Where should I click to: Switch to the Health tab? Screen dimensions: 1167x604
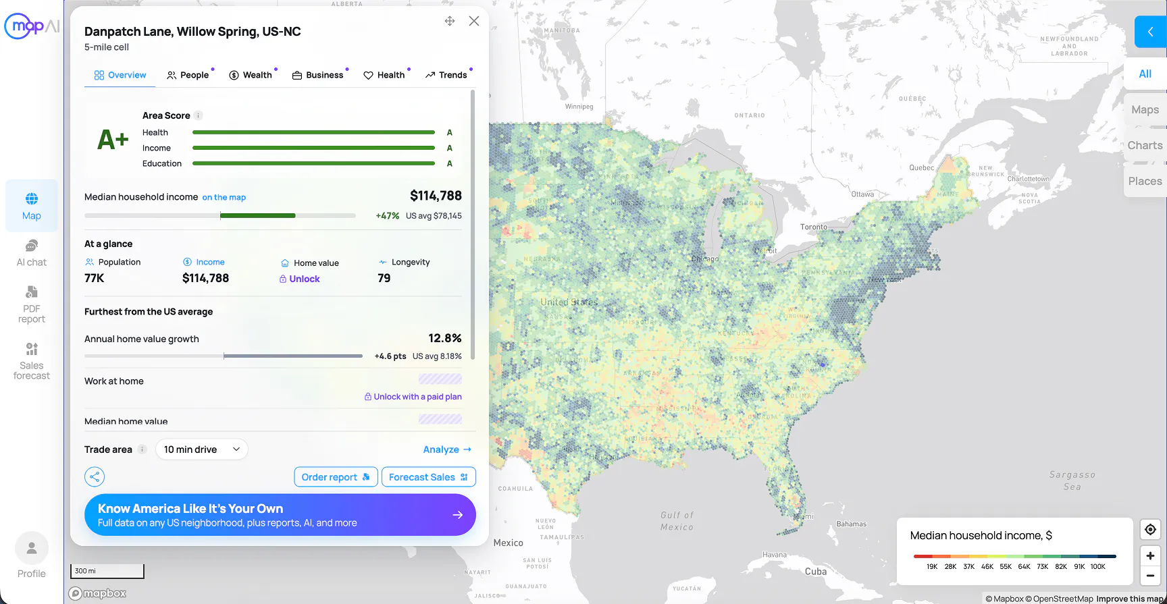click(x=384, y=75)
